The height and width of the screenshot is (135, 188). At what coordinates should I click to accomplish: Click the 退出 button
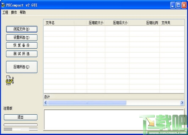[21, 117]
